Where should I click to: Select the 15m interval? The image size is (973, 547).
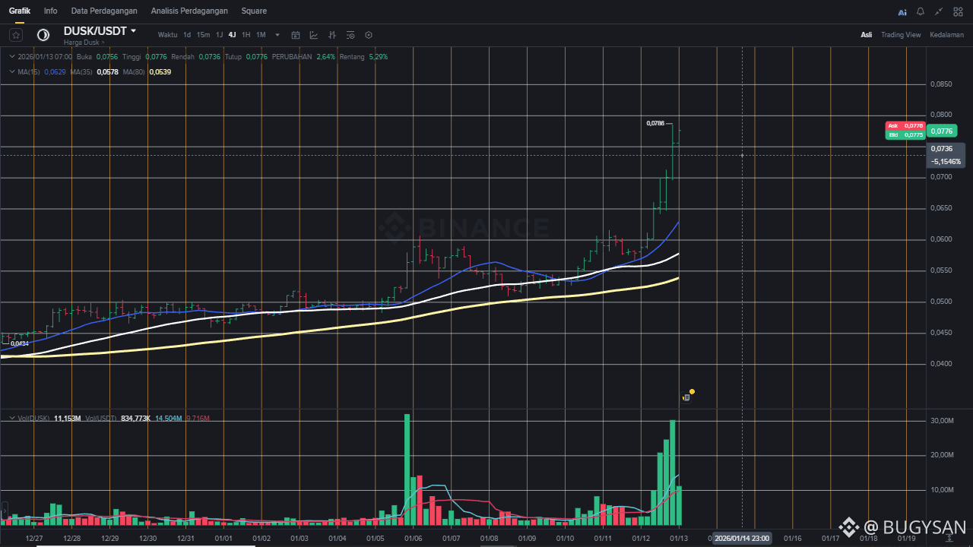click(203, 35)
